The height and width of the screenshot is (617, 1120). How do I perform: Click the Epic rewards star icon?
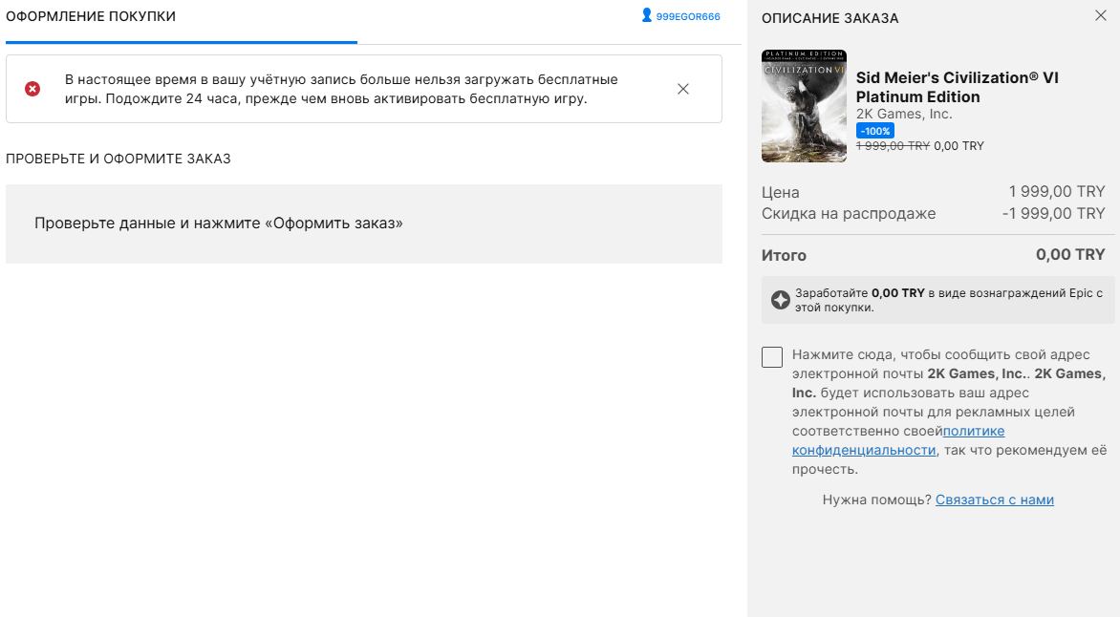781,300
